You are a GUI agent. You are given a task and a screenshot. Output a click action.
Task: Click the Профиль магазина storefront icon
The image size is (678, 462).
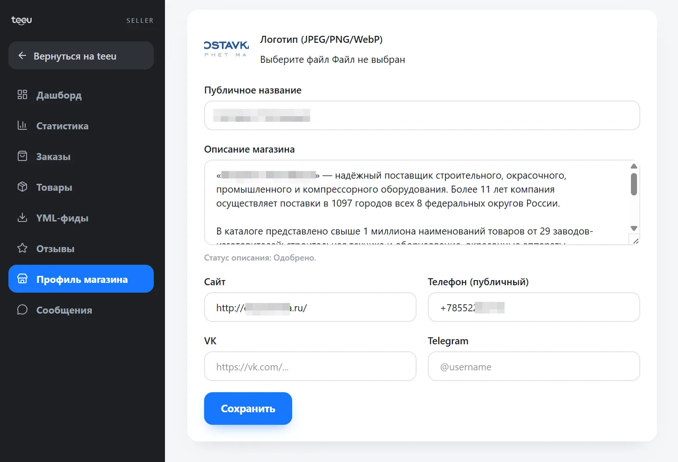pos(22,279)
